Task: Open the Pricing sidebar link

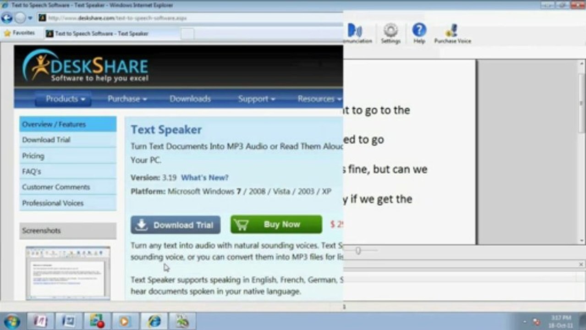Action: 68,156
